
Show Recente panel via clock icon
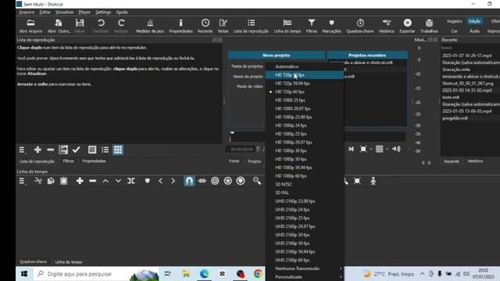(x=205, y=26)
